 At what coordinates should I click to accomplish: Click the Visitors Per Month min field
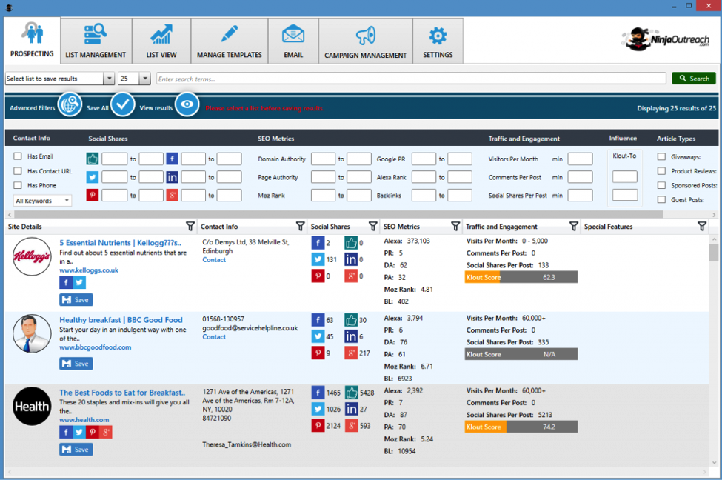[580, 159]
